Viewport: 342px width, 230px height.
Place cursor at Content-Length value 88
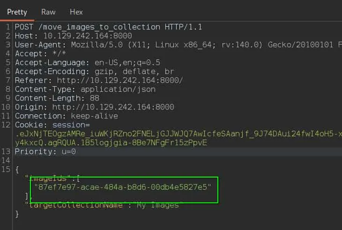pyautogui.click(x=95, y=98)
